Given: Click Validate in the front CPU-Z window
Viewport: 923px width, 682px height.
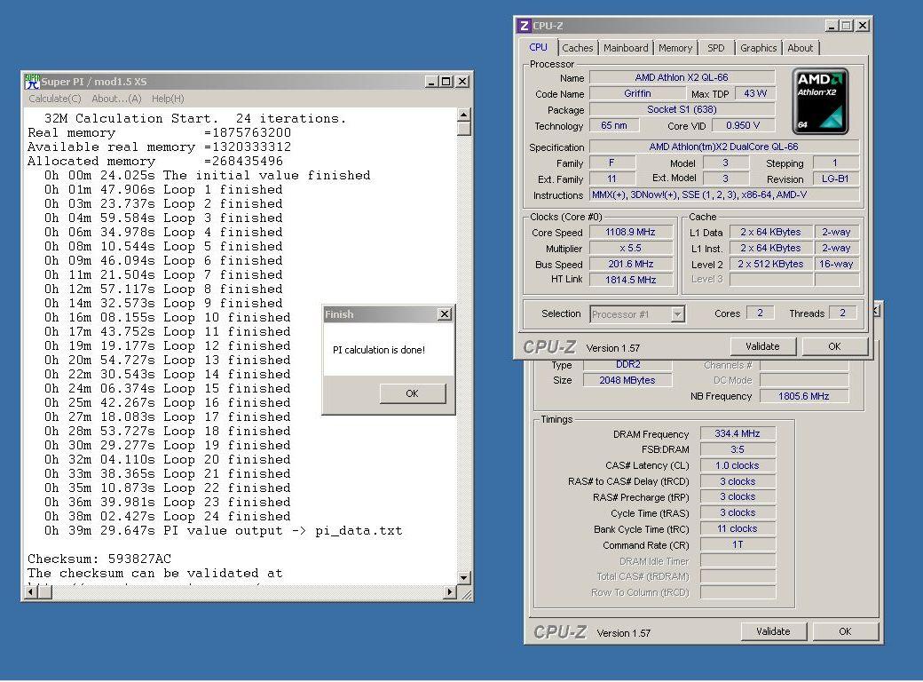Looking at the screenshot, I should tap(762, 346).
